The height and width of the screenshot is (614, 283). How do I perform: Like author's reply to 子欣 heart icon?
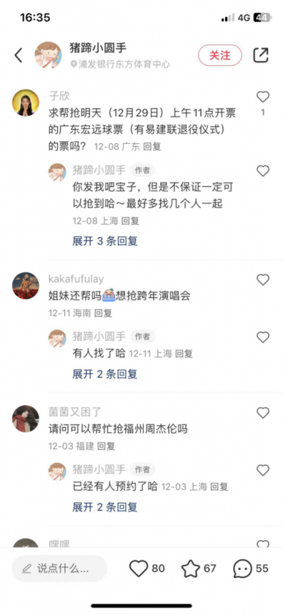[x=263, y=171]
